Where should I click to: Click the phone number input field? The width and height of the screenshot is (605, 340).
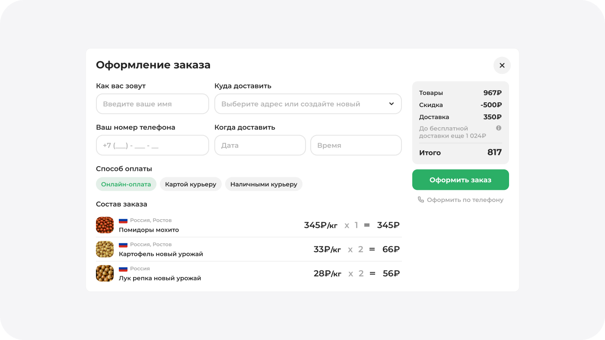(152, 145)
